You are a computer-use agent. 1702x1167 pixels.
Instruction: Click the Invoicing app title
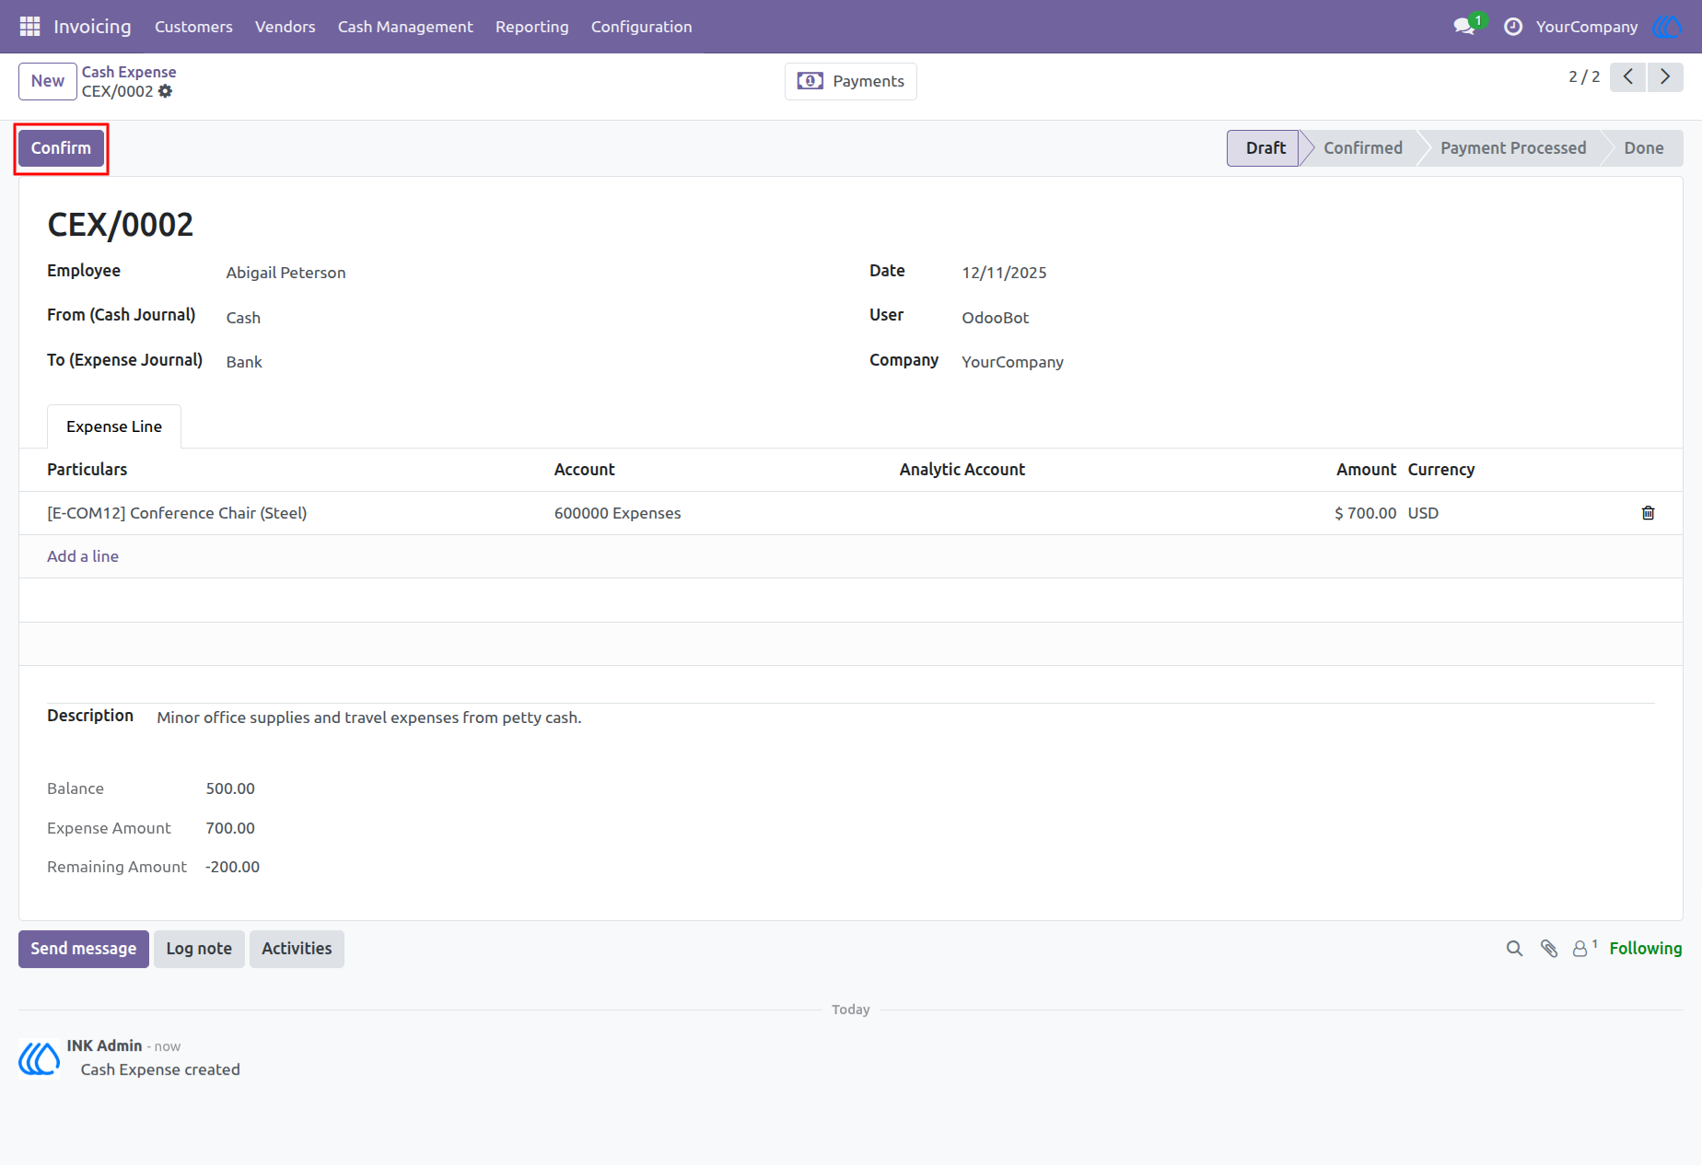point(92,27)
